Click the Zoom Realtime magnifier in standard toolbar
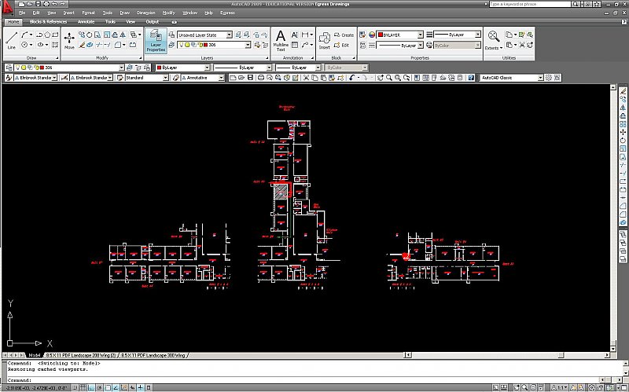Image resolution: width=629 pixels, height=392 pixels. tap(389, 77)
